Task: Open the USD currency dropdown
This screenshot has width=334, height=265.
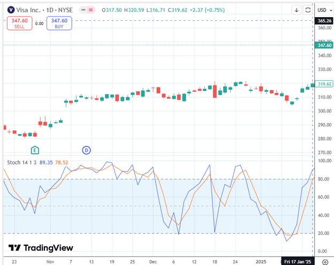Action: coord(324,10)
